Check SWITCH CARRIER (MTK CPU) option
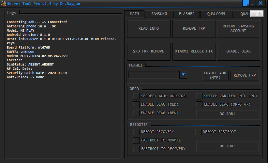268x163 pixels. click(199, 96)
